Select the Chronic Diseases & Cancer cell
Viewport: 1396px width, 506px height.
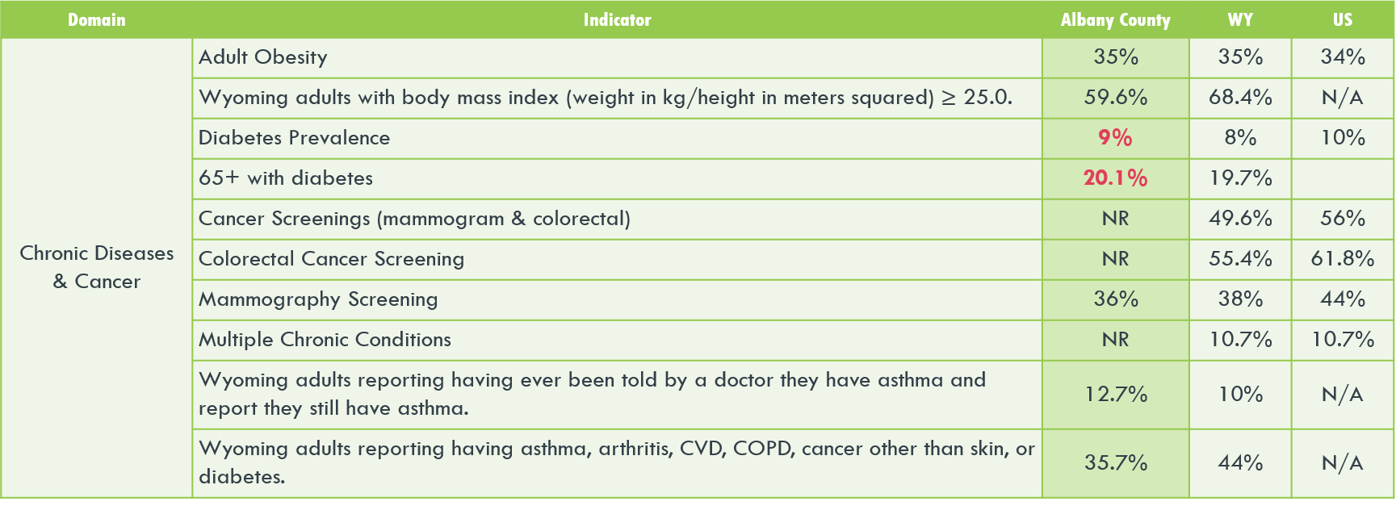tap(96, 267)
